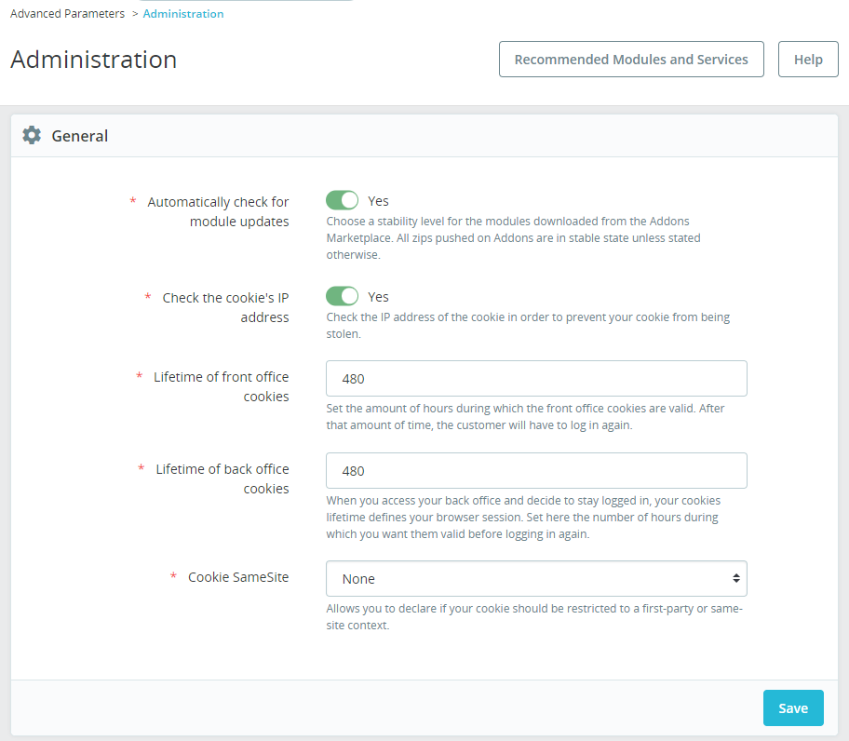Click the gear icon beside General

pos(32,135)
